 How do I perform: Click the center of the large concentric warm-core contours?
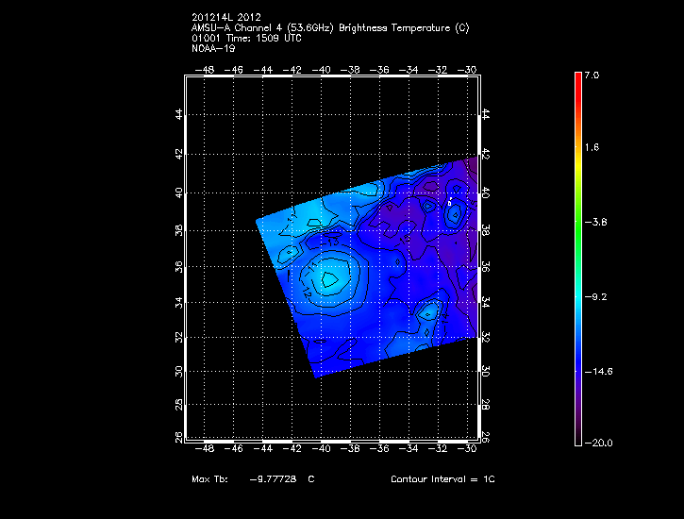[x=327, y=278]
